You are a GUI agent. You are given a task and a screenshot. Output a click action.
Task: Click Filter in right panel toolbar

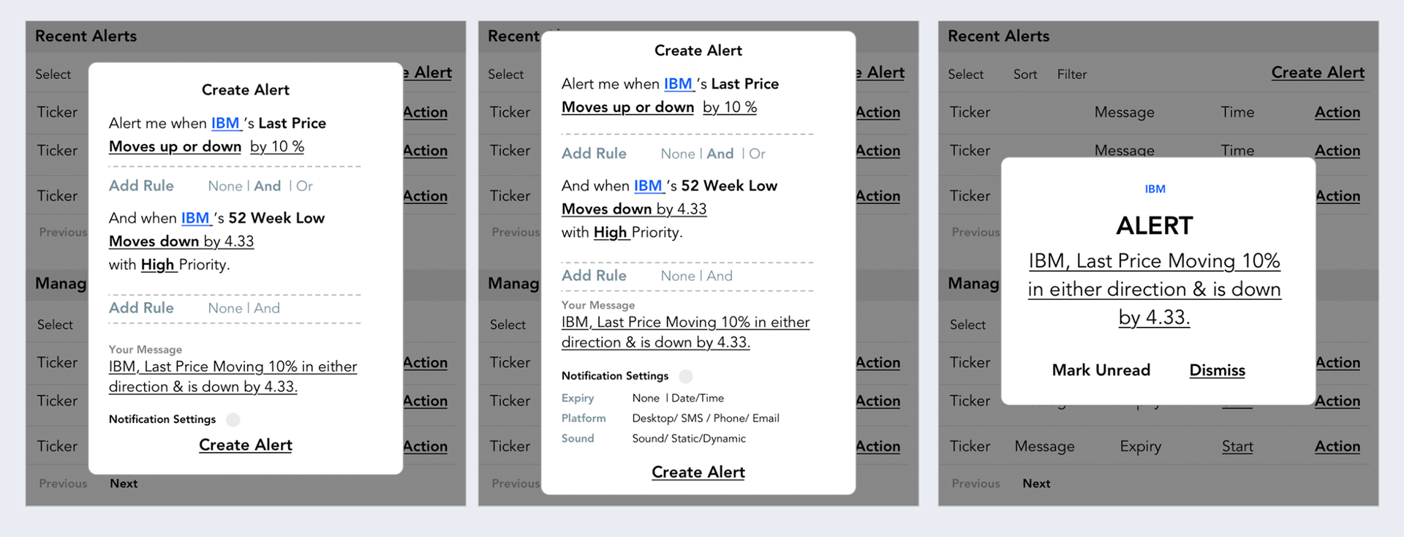(x=1072, y=75)
